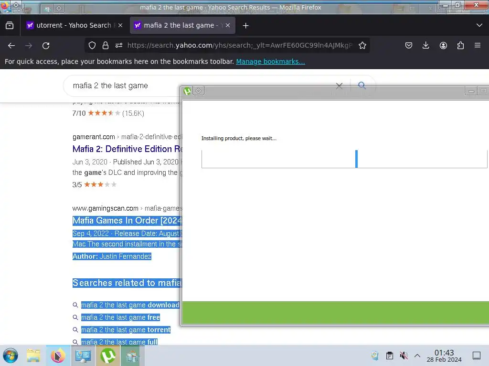Click www.gamingscan.com source URL text
Screen dimensions: 489x366
click(105, 208)
